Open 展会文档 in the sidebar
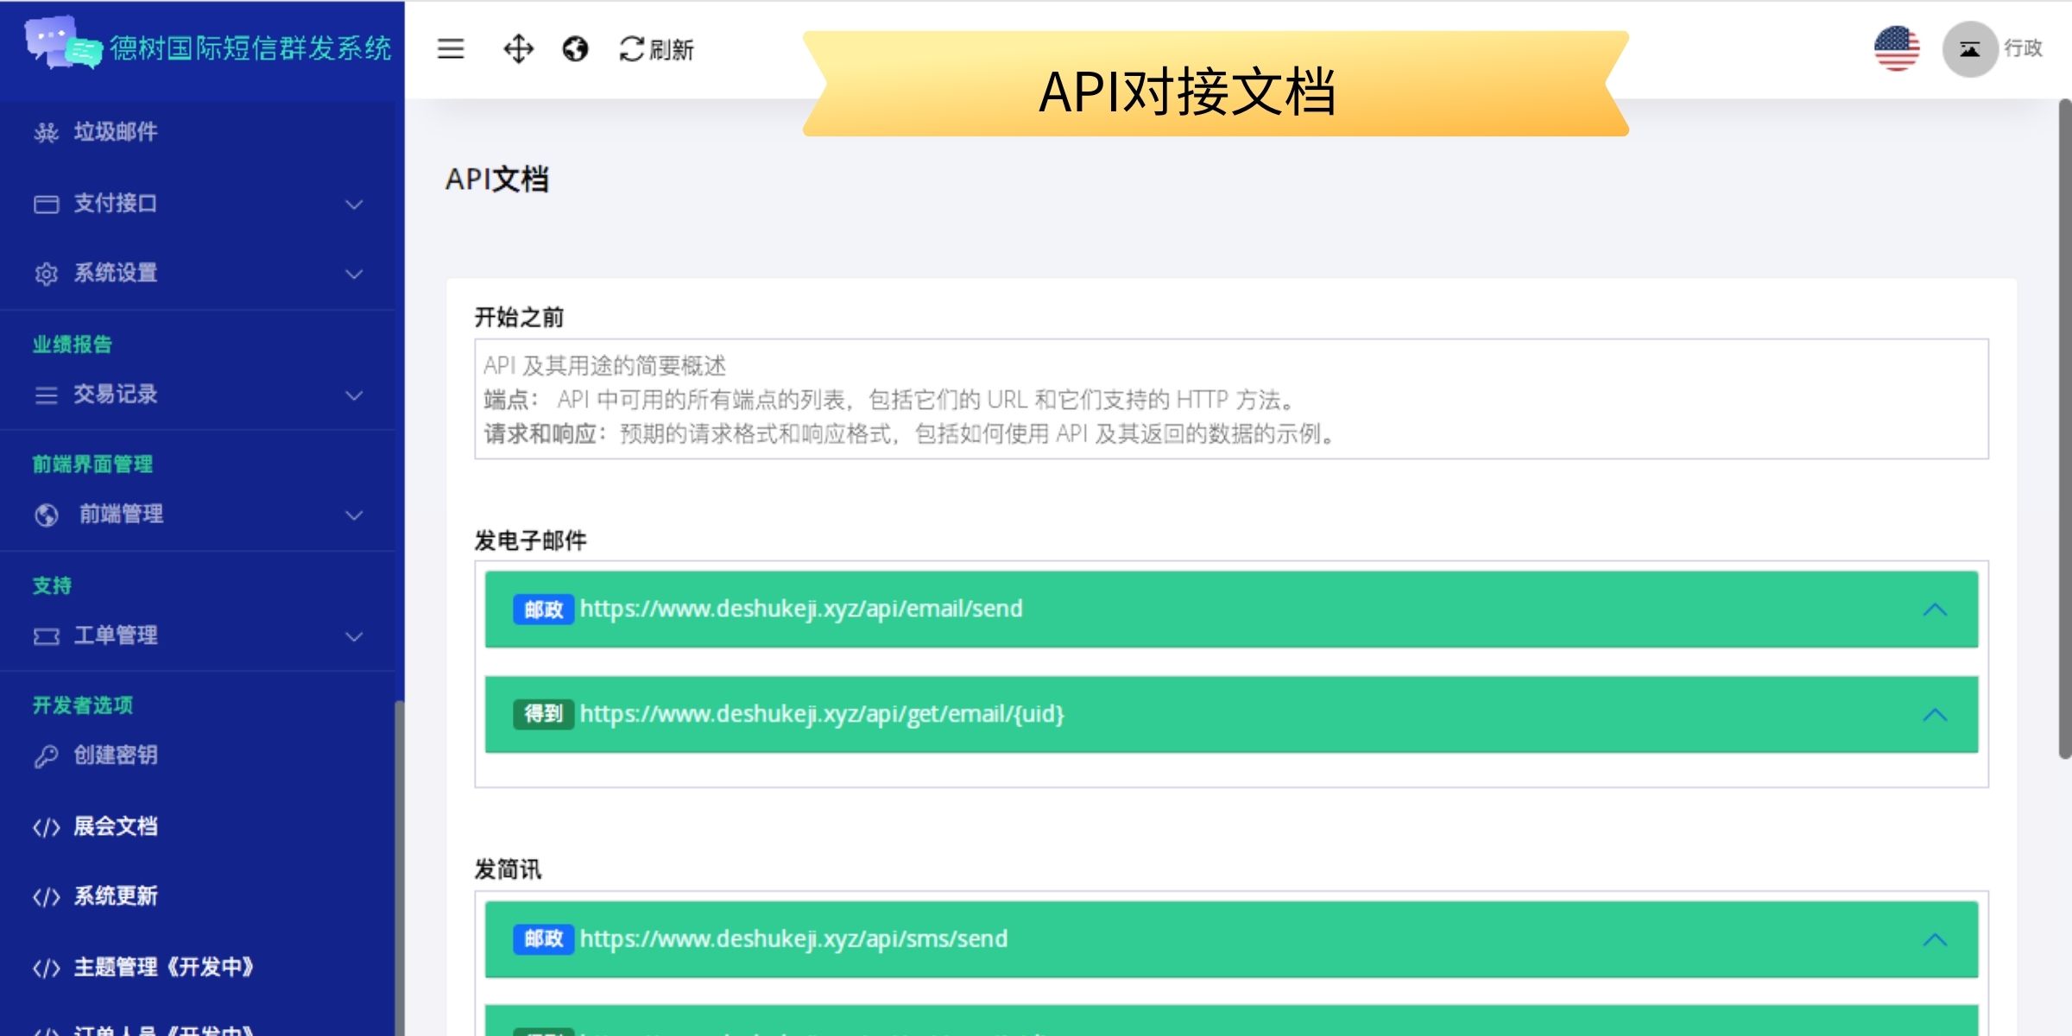The width and height of the screenshot is (2072, 1036). [115, 826]
